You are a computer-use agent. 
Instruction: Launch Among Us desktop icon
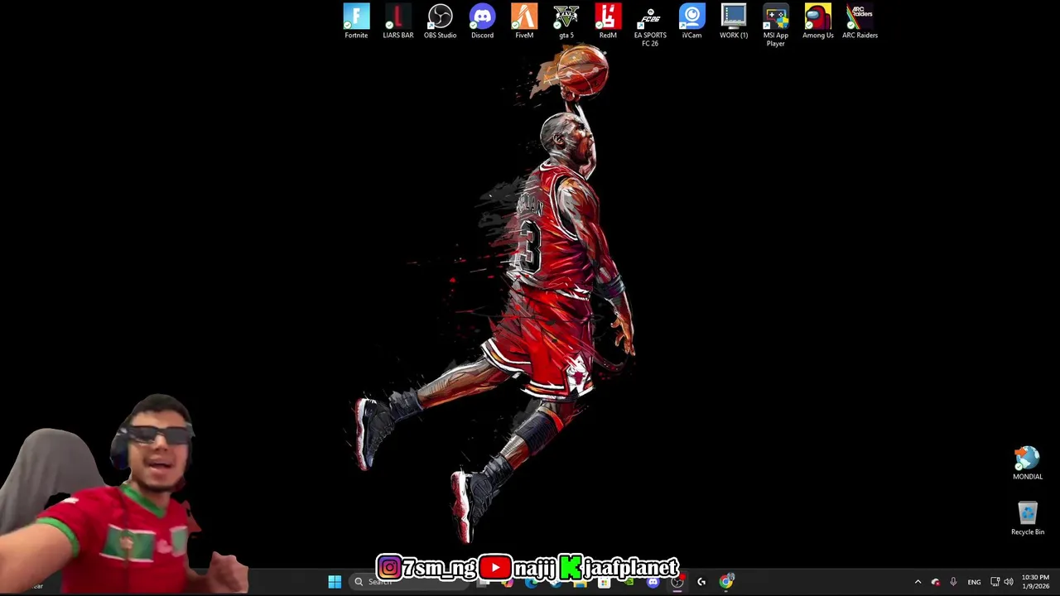[818, 22]
